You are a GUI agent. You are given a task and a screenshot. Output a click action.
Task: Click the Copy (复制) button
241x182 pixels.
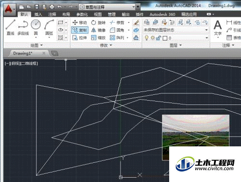(80, 30)
